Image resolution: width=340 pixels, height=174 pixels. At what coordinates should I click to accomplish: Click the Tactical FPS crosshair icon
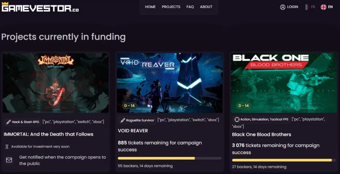click(237, 119)
